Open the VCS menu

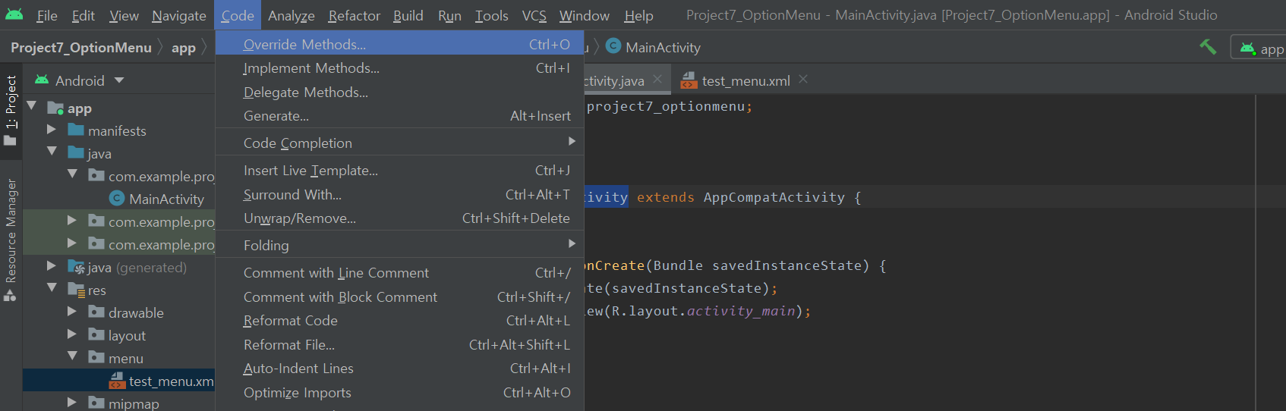pos(534,15)
